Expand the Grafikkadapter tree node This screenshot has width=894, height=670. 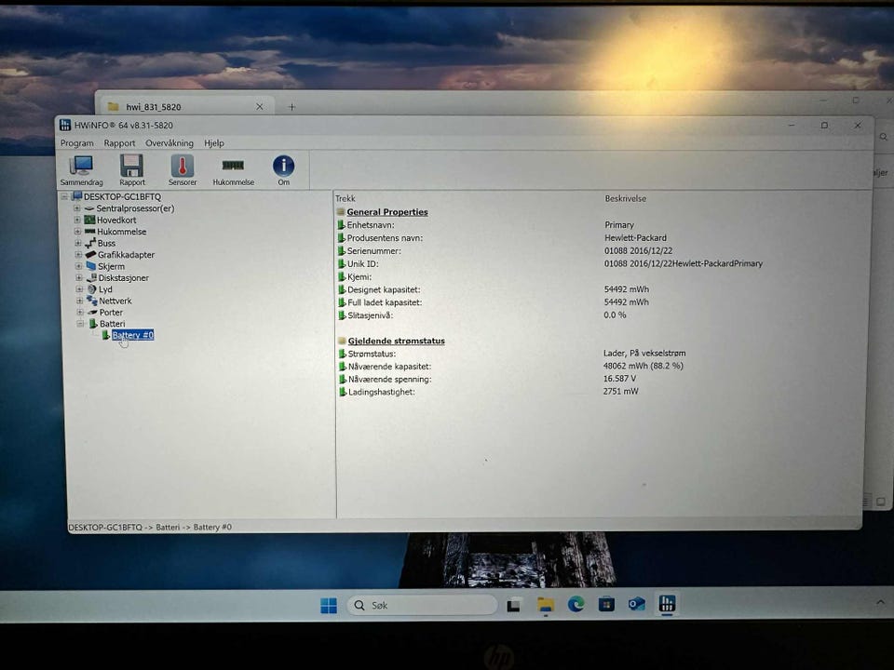click(x=78, y=255)
